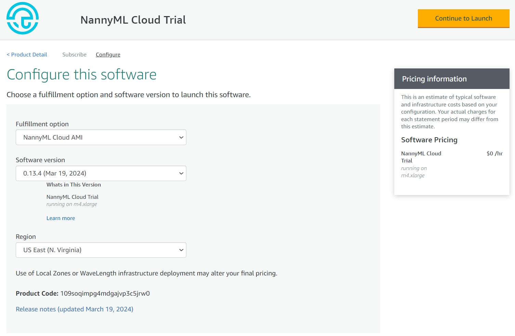
Task: Click the chevron arrow in Fulfillment option box
Action: click(x=181, y=138)
